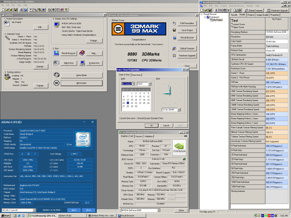Click the Batch Run button
The width and height of the screenshot is (291, 218).
69,63
